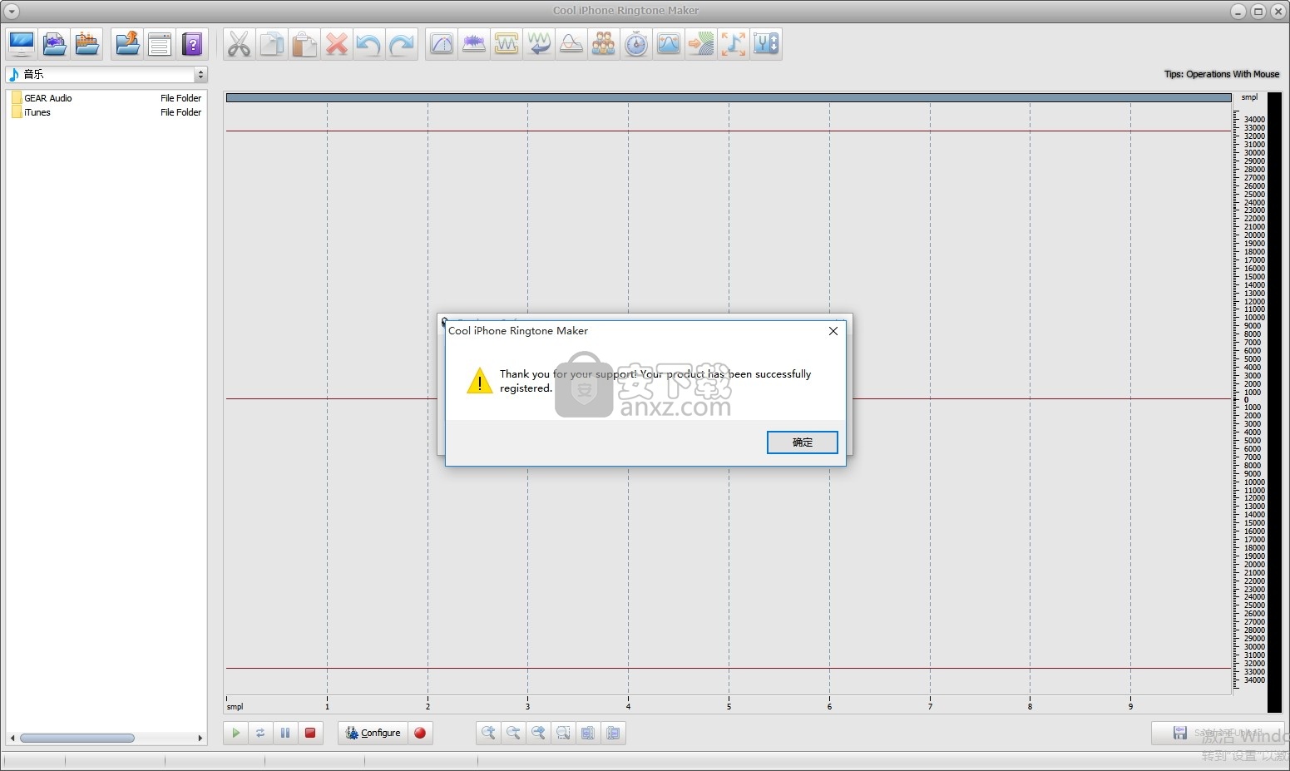Click the stopwatch tempo effect icon
Image resolution: width=1290 pixels, height=771 pixels.
click(x=636, y=44)
